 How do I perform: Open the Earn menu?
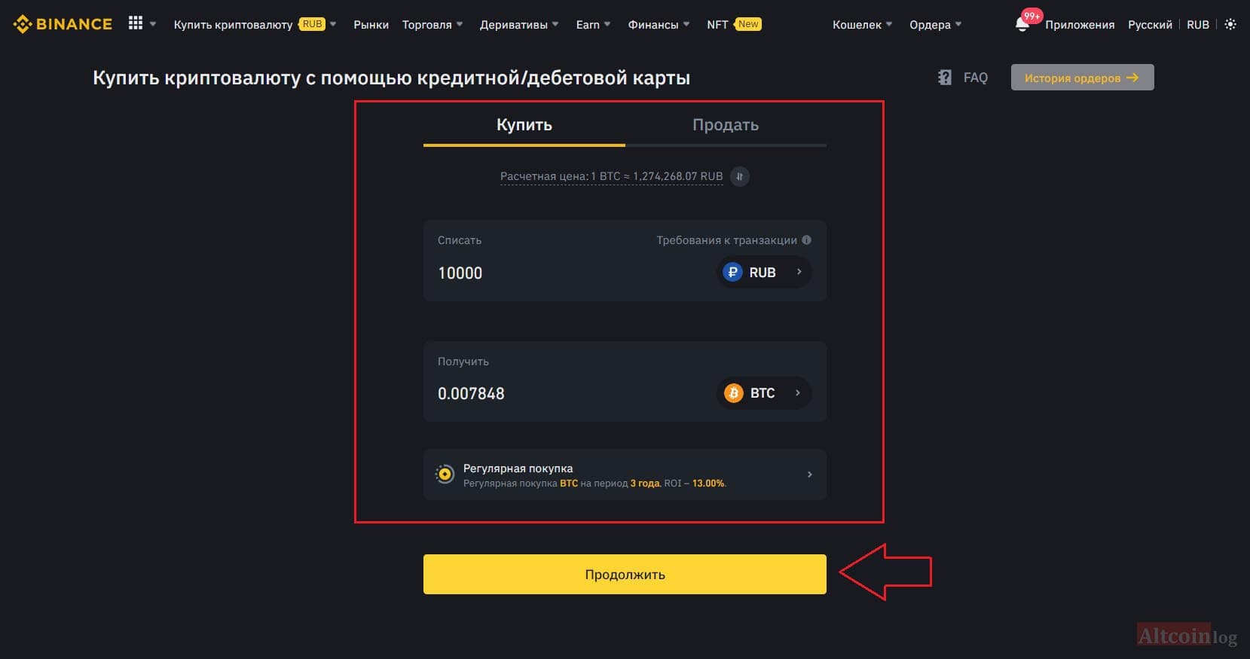[x=593, y=25]
